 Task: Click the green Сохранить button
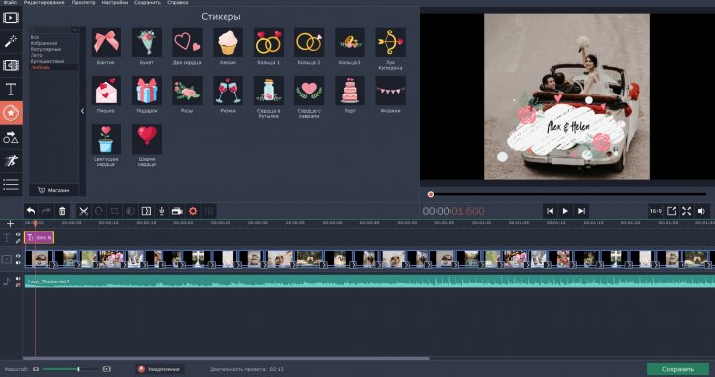(678, 369)
